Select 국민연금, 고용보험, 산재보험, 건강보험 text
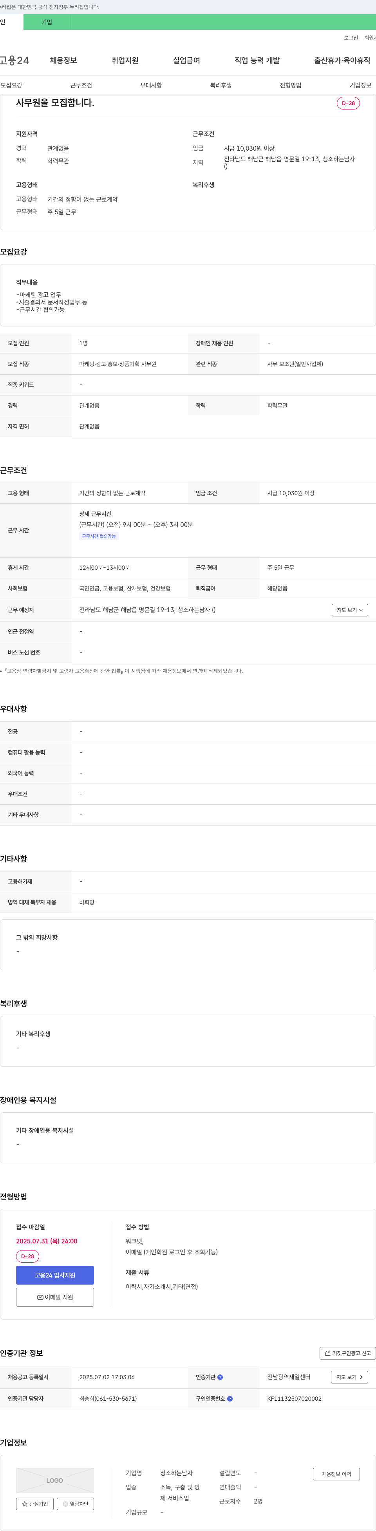 [x=125, y=589]
